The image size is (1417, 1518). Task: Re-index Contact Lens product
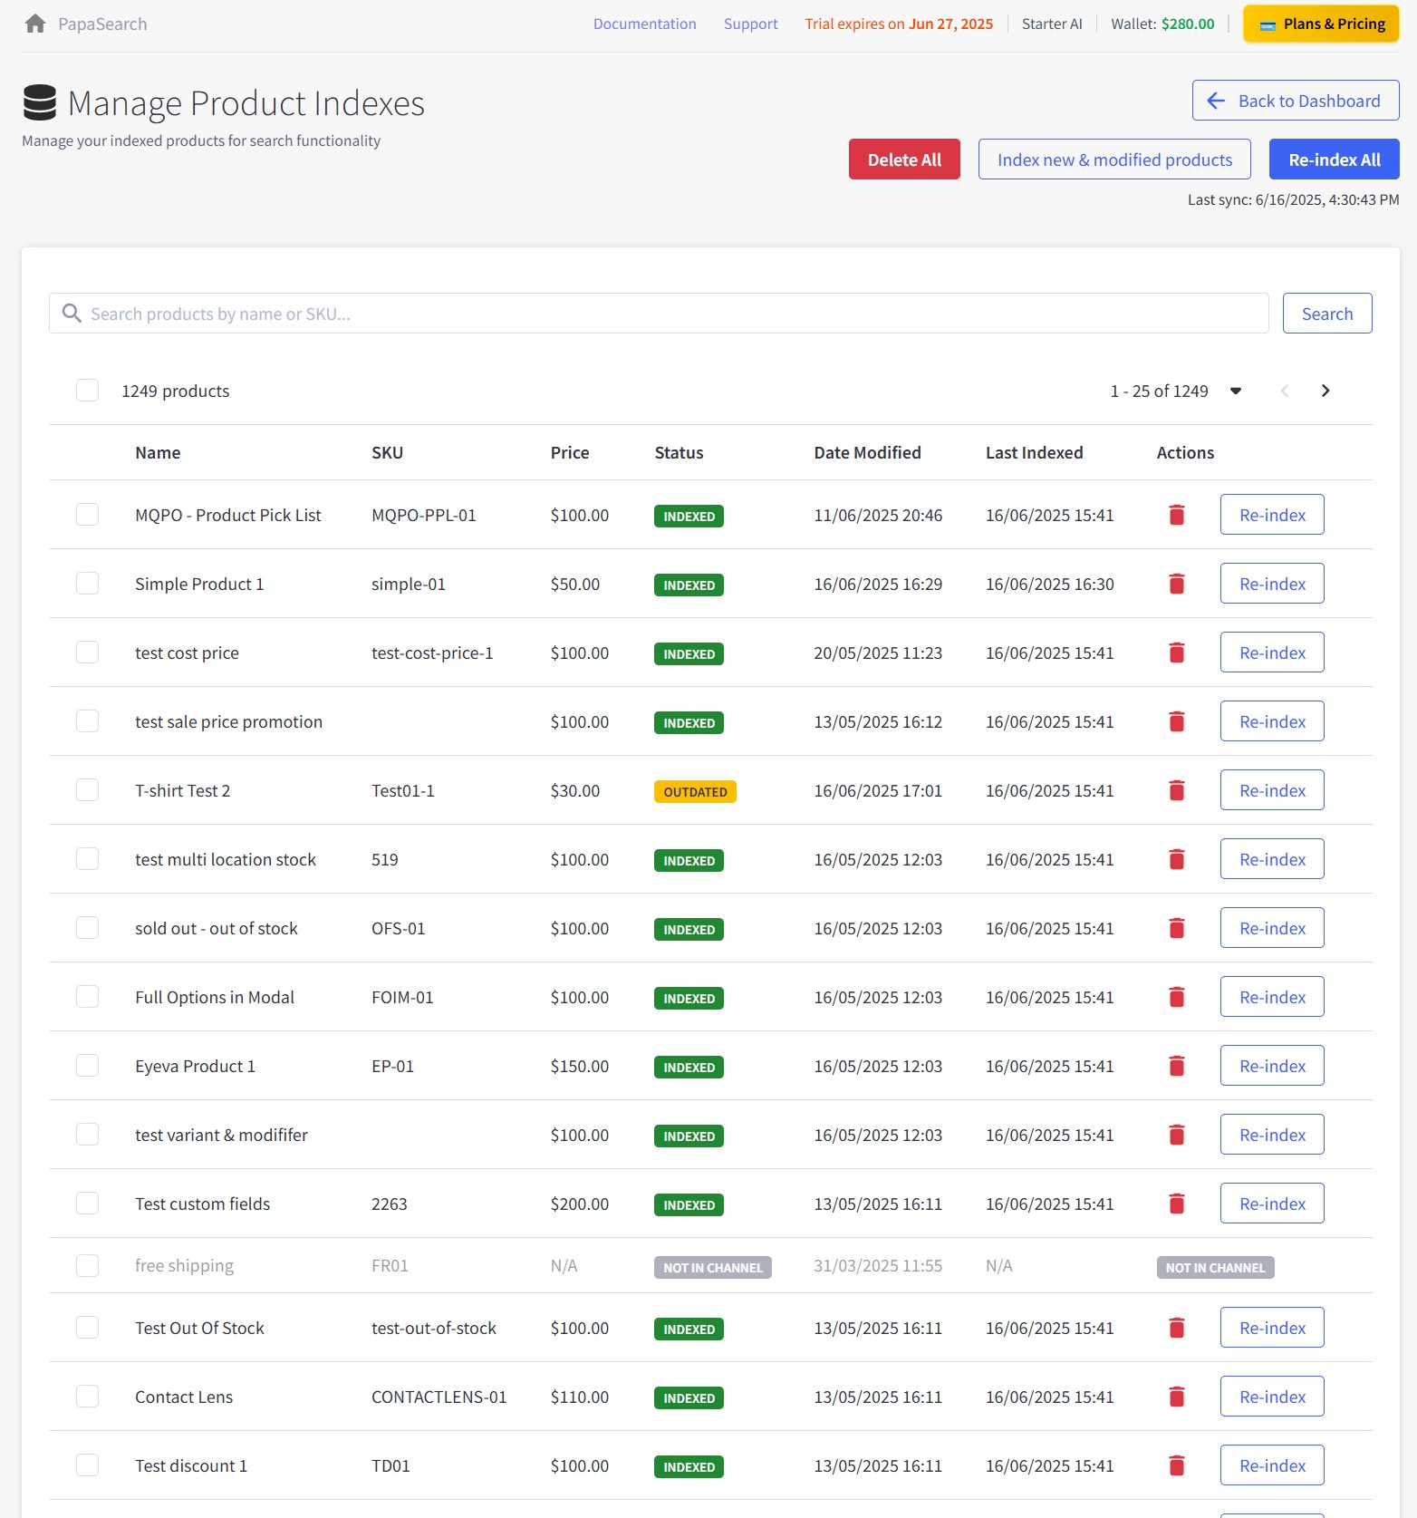click(1272, 1397)
